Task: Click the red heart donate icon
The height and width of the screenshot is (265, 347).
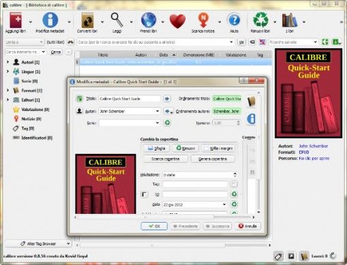Action: (177, 21)
